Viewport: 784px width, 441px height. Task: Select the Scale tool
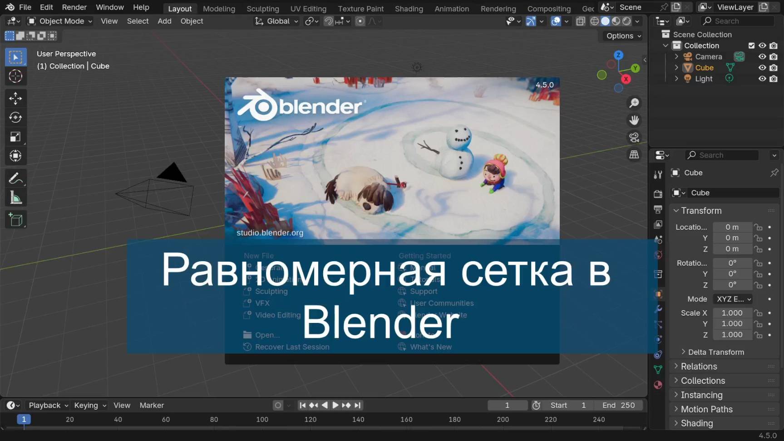pyautogui.click(x=15, y=137)
